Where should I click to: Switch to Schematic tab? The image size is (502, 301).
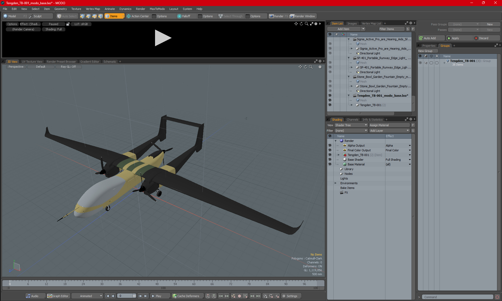110,62
